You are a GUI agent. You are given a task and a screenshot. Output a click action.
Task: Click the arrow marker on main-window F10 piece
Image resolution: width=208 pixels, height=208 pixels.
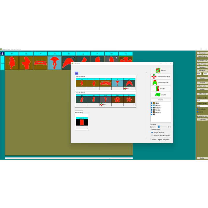(x=116, y=58)
